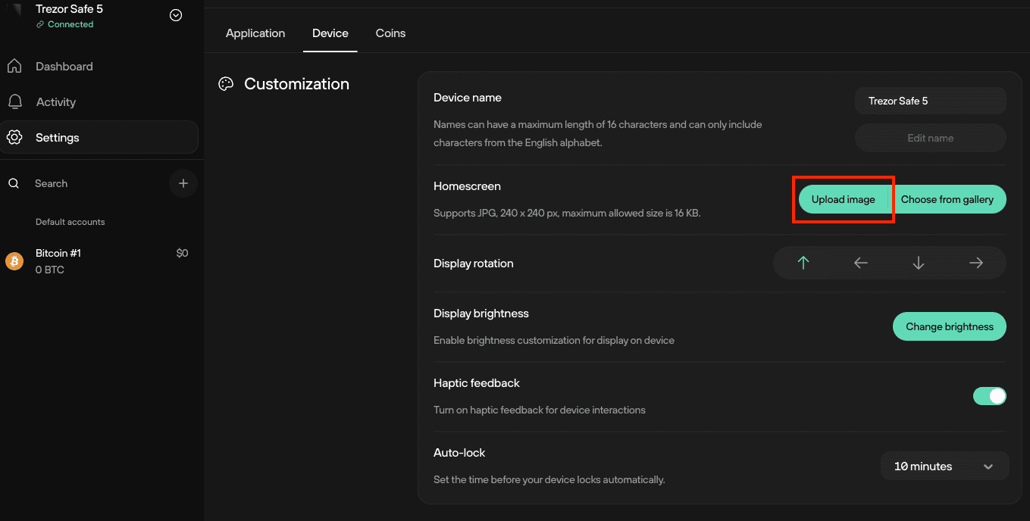Click the Settings gear icon
The height and width of the screenshot is (521, 1030).
pos(14,138)
